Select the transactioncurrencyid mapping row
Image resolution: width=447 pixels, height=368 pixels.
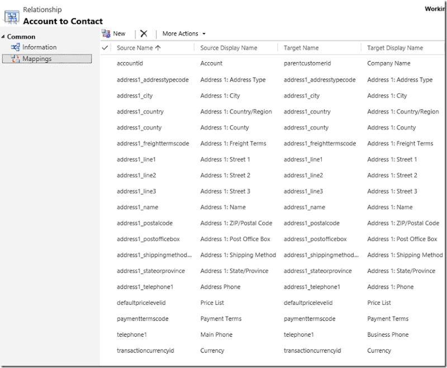click(x=145, y=351)
